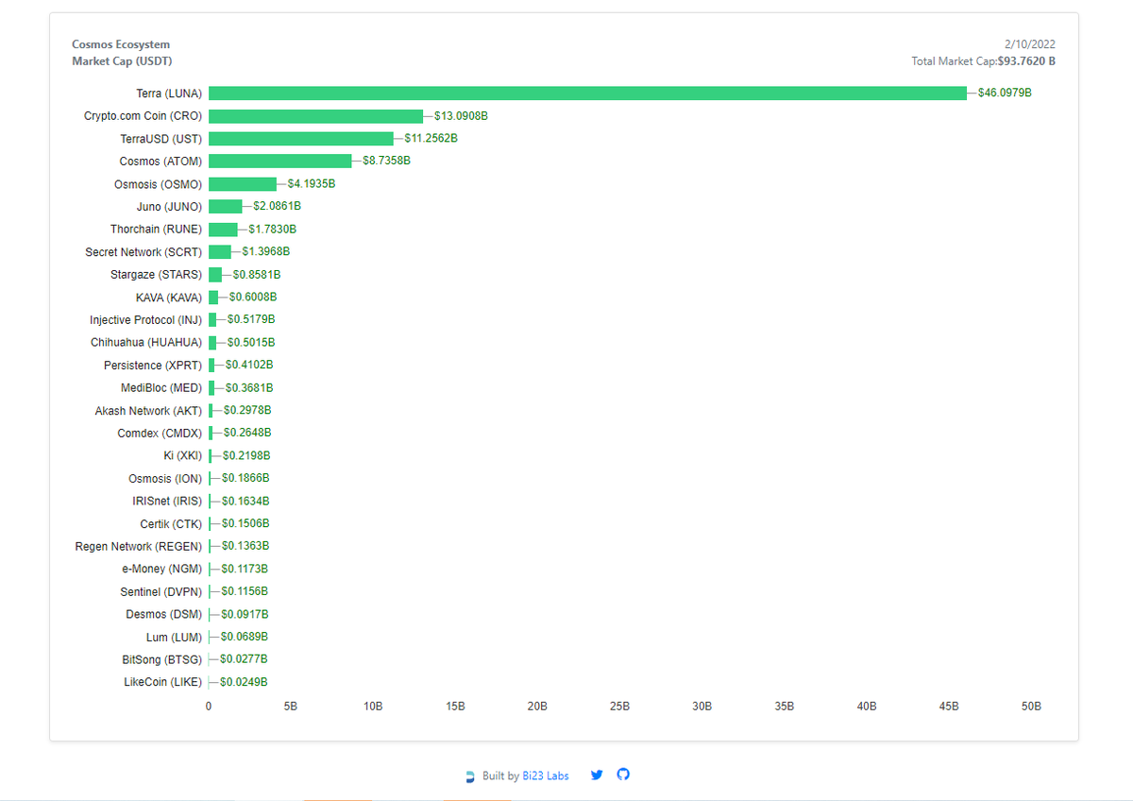Click the KAVA (KAVA) bar
The width and height of the screenshot is (1133, 801).
click(213, 298)
